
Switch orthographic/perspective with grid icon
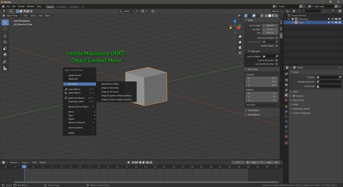coord(240,53)
